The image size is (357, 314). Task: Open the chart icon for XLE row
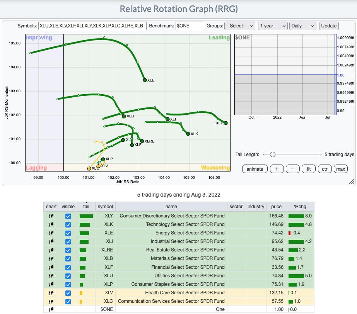click(51, 233)
